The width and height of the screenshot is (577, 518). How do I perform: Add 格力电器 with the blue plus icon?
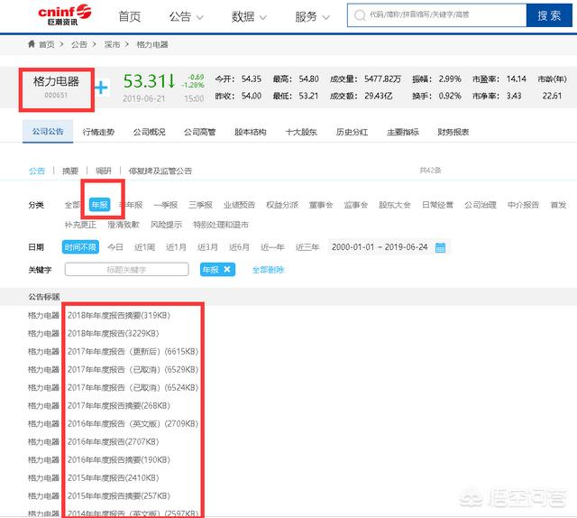pos(101,88)
